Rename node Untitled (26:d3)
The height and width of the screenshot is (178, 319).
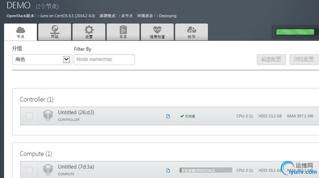point(76,112)
